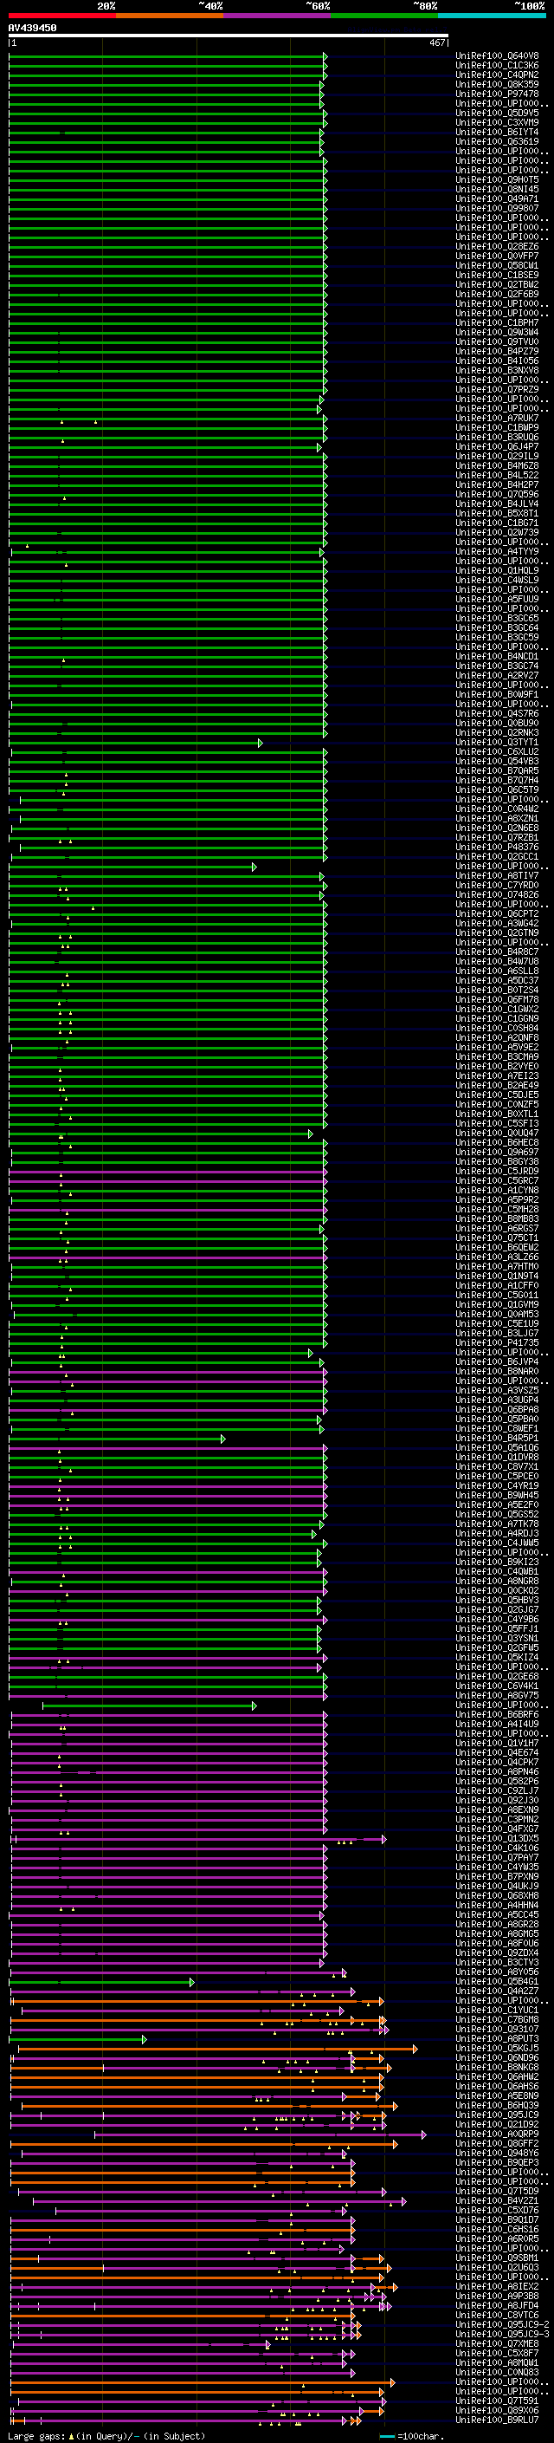Select subject label UniRef100_Q7PRZ9

pyautogui.click(x=497, y=390)
